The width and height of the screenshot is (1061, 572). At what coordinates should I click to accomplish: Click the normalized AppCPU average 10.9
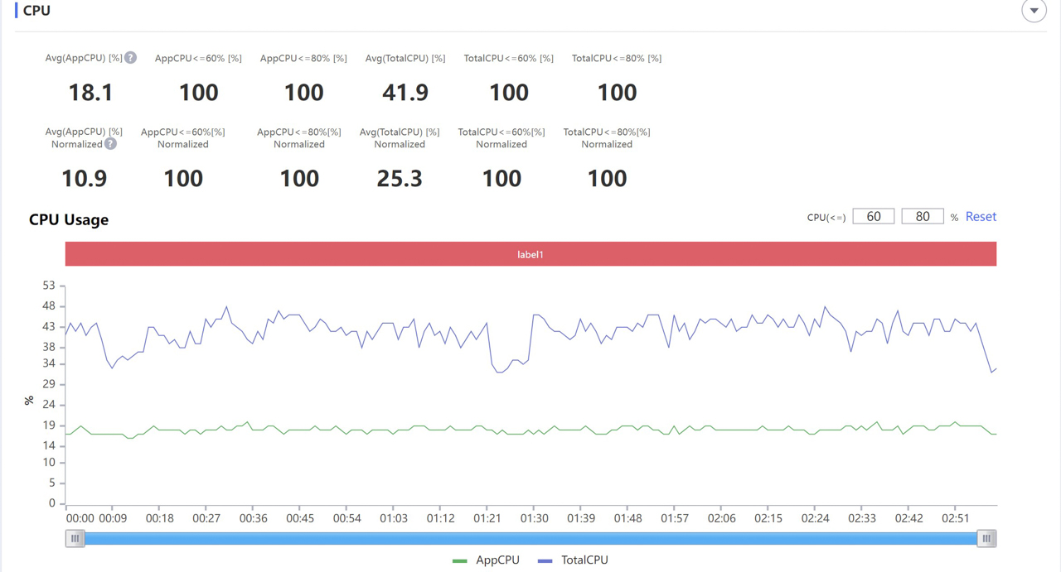[x=85, y=179]
